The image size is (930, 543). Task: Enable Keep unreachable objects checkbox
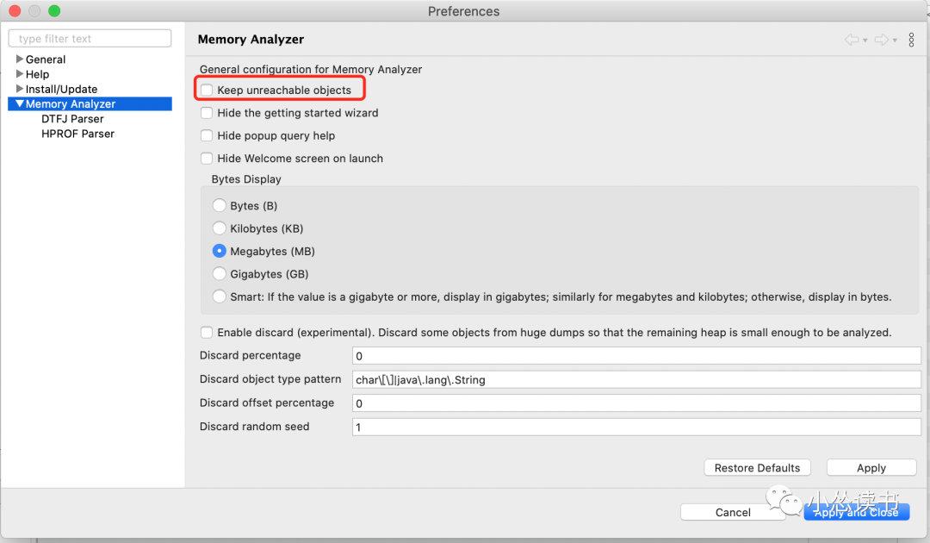point(207,90)
